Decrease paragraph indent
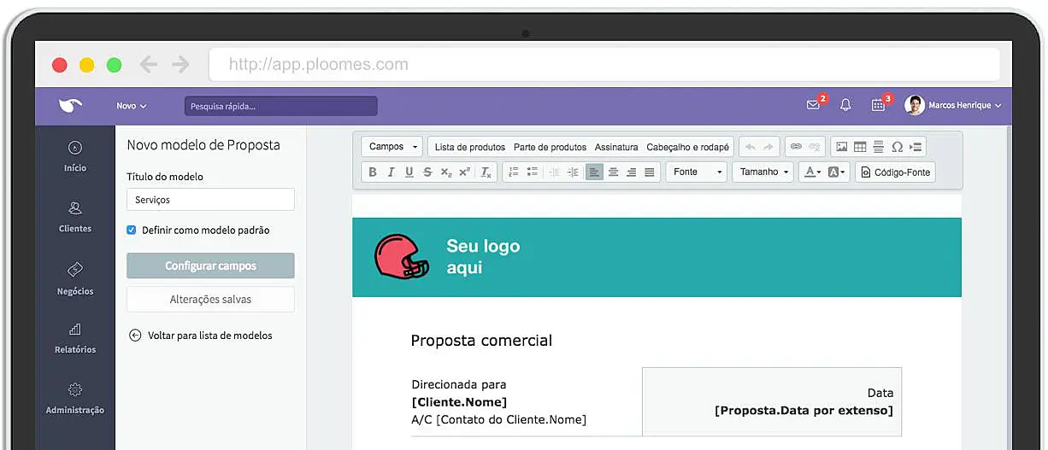The height and width of the screenshot is (450, 1048). [x=554, y=172]
